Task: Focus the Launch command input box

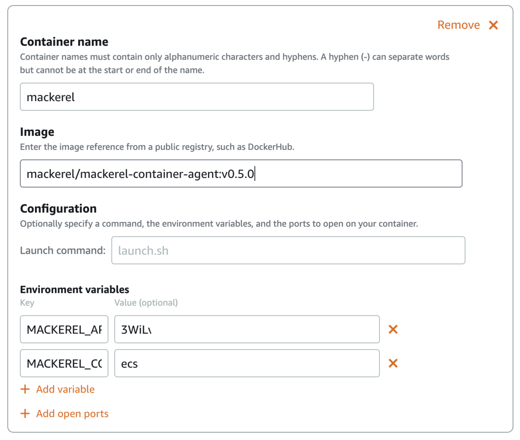Action: 288,250
